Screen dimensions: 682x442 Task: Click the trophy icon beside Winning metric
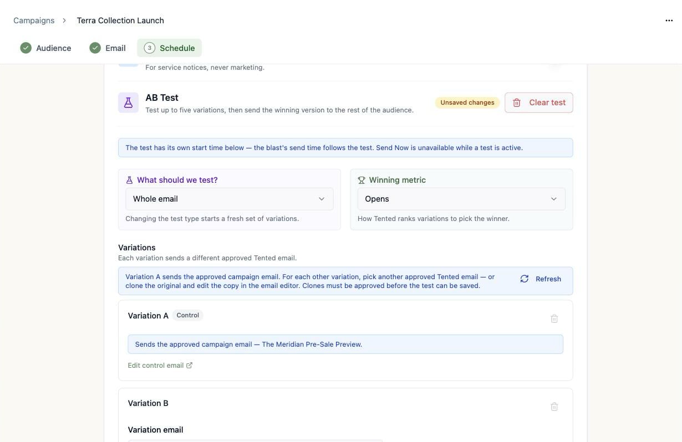click(x=362, y=180)
